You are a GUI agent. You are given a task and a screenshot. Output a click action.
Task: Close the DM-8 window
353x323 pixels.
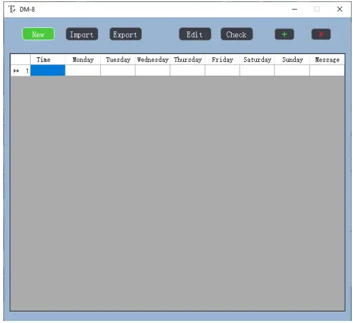[x=339, y=10]
